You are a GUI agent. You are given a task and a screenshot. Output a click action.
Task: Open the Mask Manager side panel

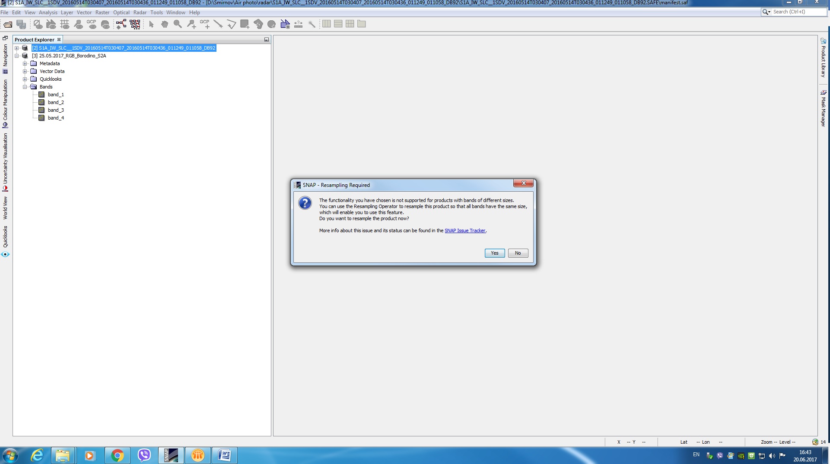823,108
